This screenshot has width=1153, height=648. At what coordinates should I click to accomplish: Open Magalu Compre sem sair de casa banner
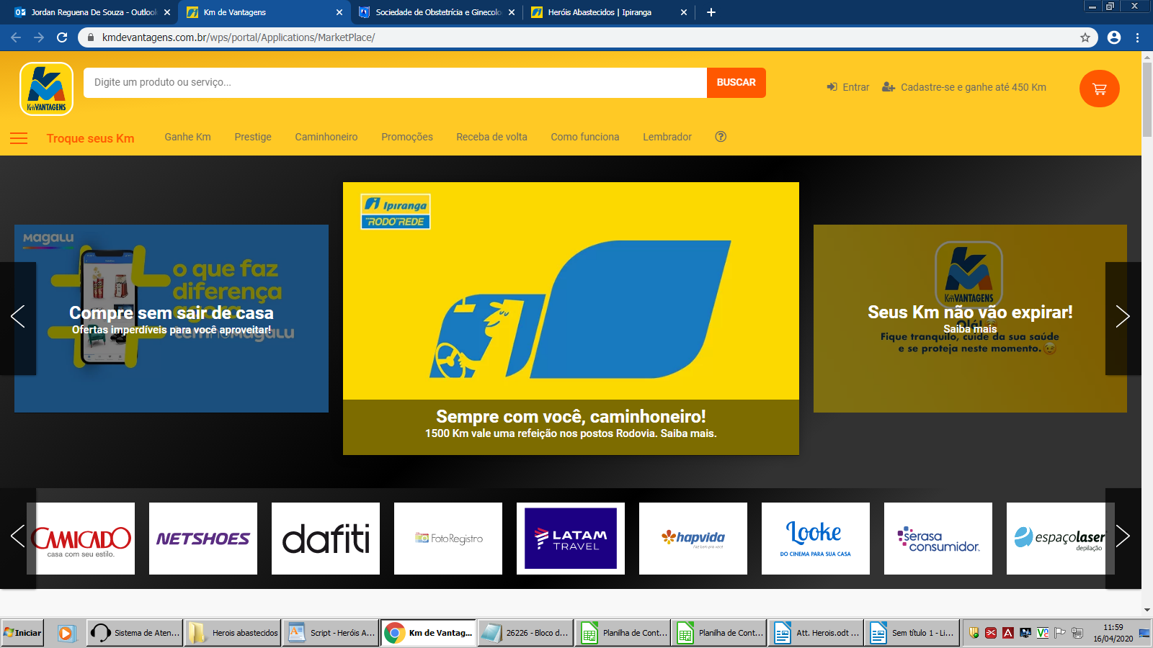172,318
